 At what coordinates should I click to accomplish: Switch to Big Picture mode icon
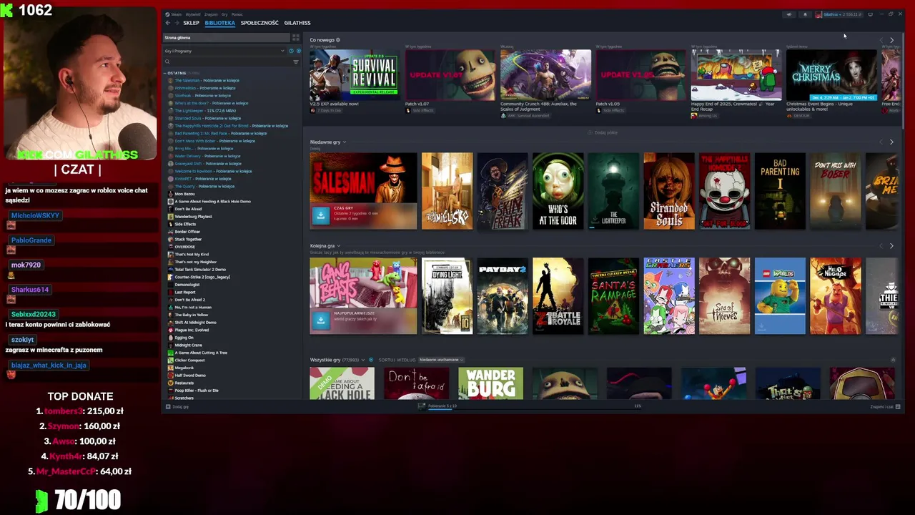coord(870,14)
